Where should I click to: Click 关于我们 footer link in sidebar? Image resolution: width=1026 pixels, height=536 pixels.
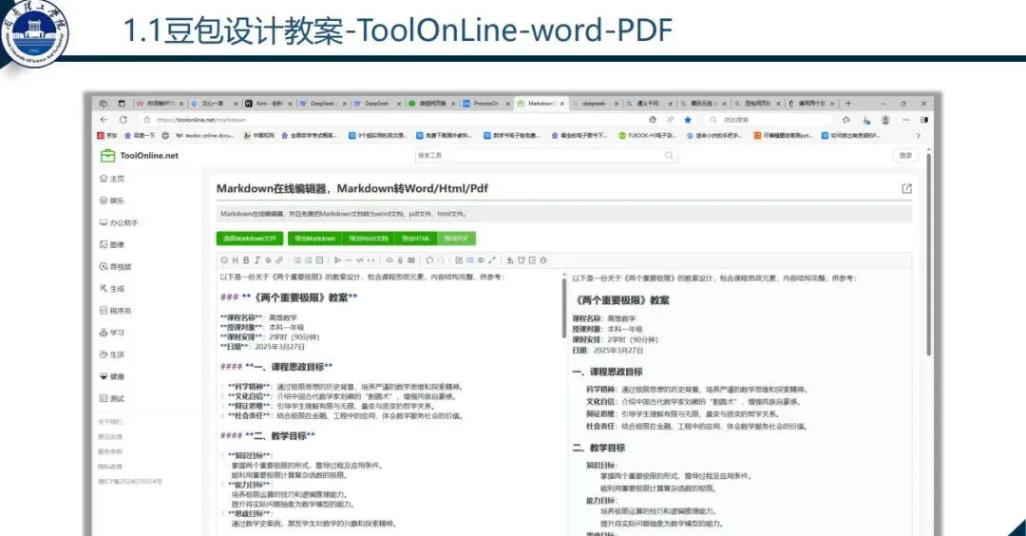(110, 422)
